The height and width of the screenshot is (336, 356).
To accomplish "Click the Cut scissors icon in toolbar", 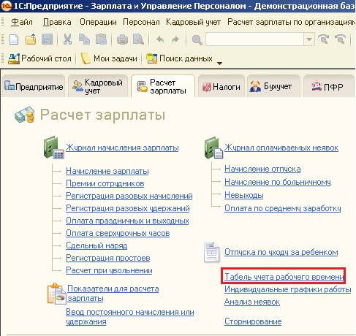I will pos(67,39).
